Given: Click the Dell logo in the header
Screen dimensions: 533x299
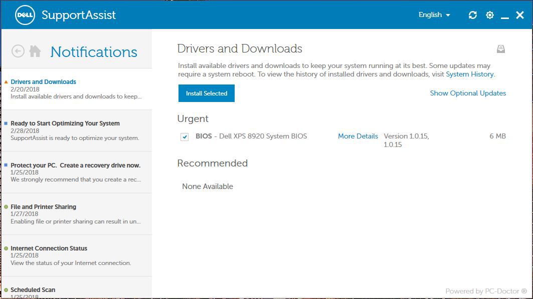Looking at the screenshot, I should point(25,15).
